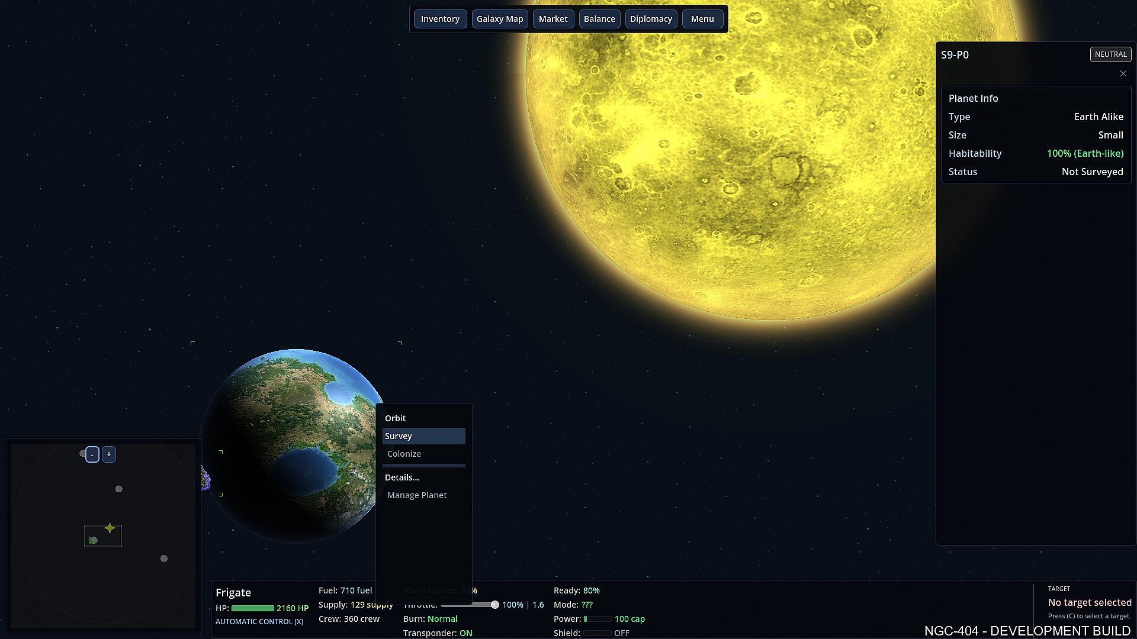Toggle the Shield OFF status
Viewport: 1137px width, 639px height.
pos(621,633)
